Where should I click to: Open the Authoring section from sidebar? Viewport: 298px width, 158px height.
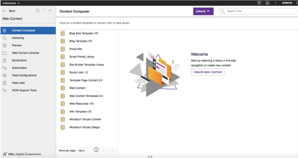point(18,38)
